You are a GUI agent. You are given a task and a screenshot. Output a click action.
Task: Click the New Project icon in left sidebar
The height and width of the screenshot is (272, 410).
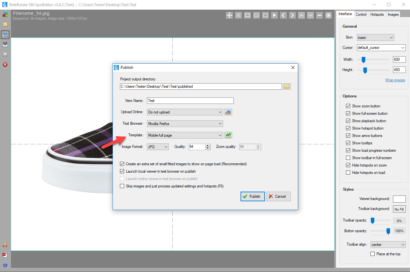click(5, 14)
